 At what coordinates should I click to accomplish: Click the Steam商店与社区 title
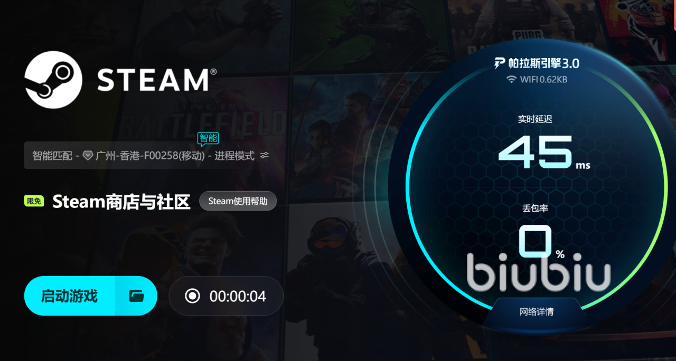pos(121,202)
